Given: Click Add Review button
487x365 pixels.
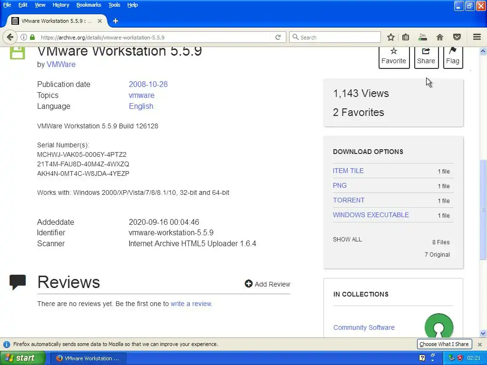Looking at the screenshot, I should pos(267,284).
